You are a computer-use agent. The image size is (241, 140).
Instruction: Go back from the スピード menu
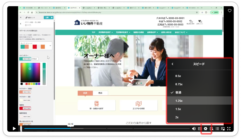pyautogui.click(x=172, y=64)
